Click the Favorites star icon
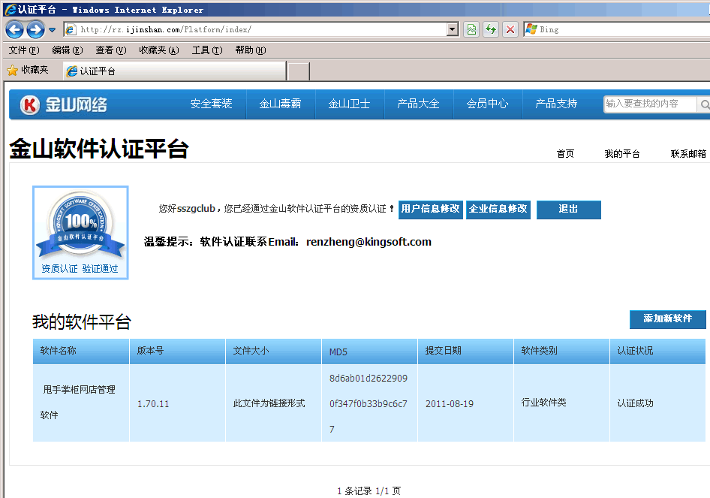 click(12, 70)
